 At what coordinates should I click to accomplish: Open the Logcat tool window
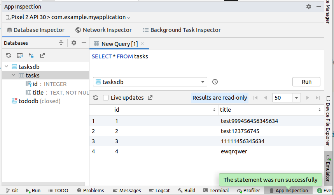[x=159, y=190]
